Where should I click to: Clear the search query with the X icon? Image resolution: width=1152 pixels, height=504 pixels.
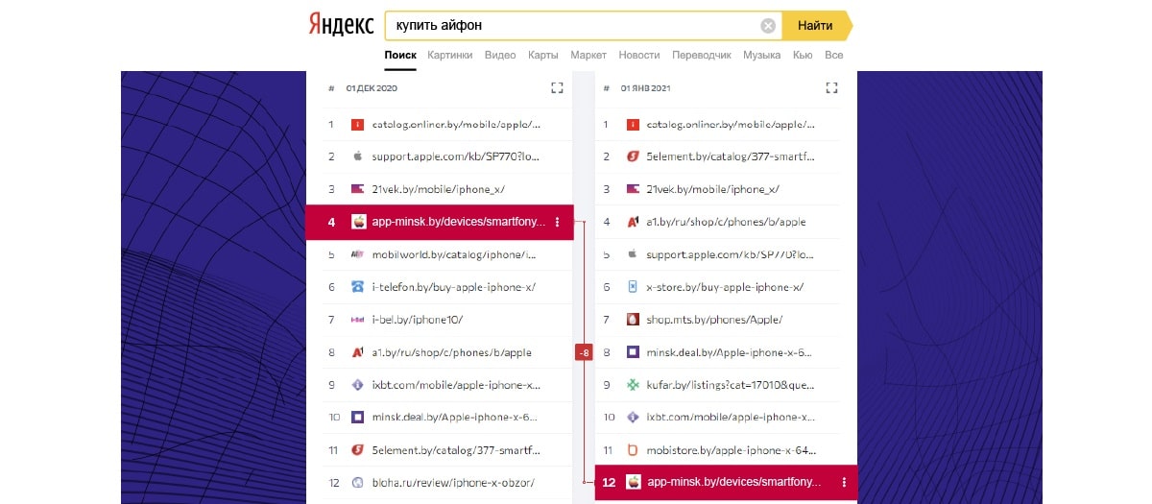coord(768,26)
